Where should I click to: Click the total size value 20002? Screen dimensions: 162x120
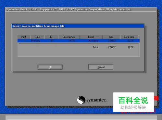(112, 47)
